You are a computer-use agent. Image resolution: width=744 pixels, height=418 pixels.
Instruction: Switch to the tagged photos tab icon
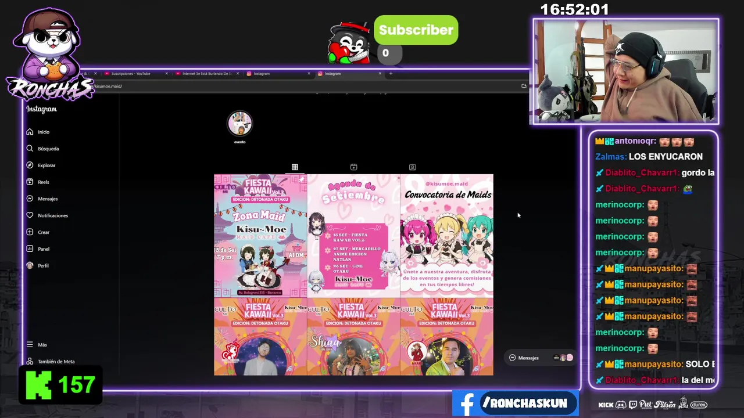(412, 167)
